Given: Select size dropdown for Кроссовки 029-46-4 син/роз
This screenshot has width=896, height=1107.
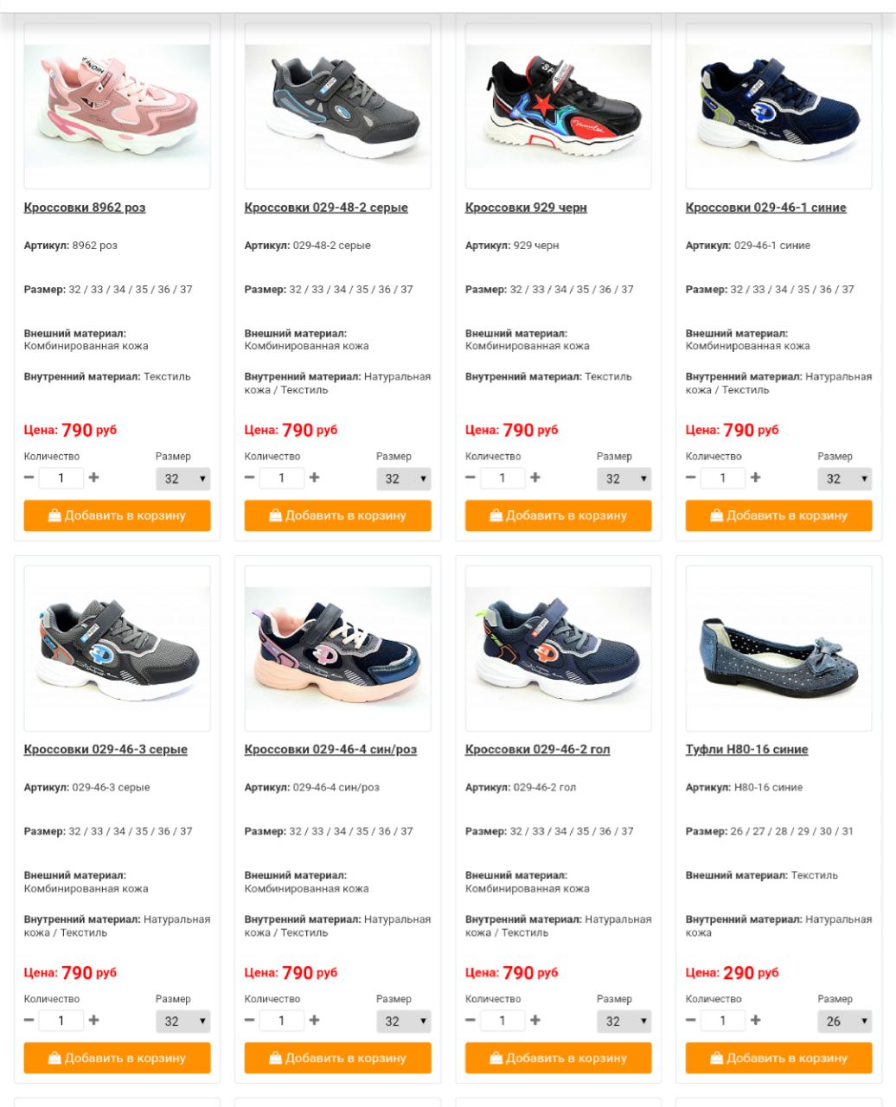Looking at the screenshot, I should (x=404, y=1021).
